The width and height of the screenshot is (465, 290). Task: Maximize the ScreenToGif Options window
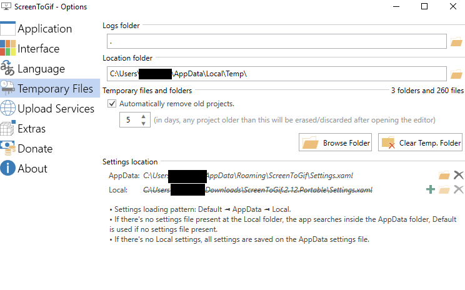coord(424,6)
